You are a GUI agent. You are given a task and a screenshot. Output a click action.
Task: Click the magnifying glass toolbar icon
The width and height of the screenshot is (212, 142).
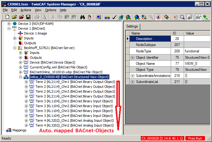(x=182, y=17)
